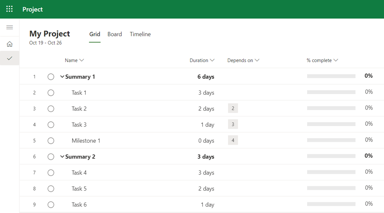This screenshot has height=213, width=384.
Task: Switch to the Board tab
Action: (x=114, y=34)
